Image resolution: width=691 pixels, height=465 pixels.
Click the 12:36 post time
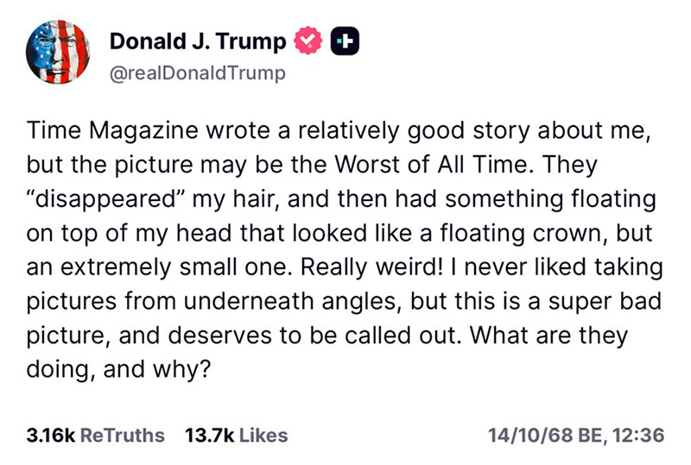(x=638, y=435)
